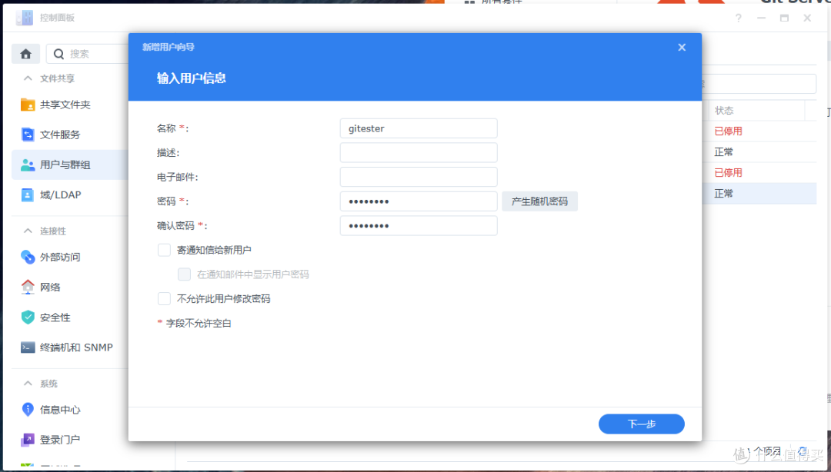Open External Access (外部访问) icon

pyautogui.click(x=28, y=257)
